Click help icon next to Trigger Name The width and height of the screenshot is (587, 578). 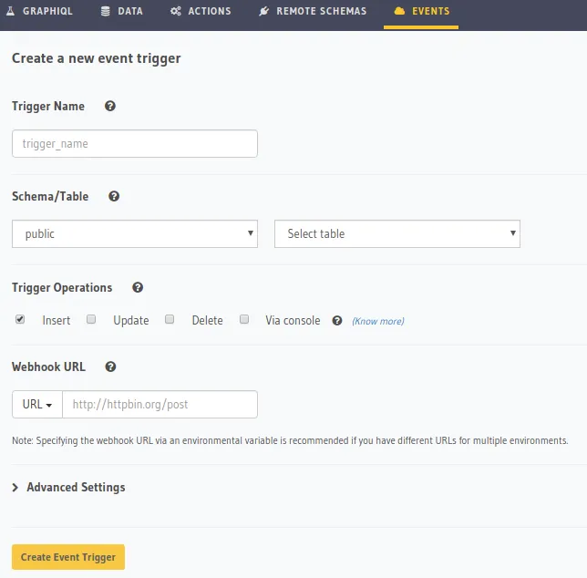pos(110,107)
